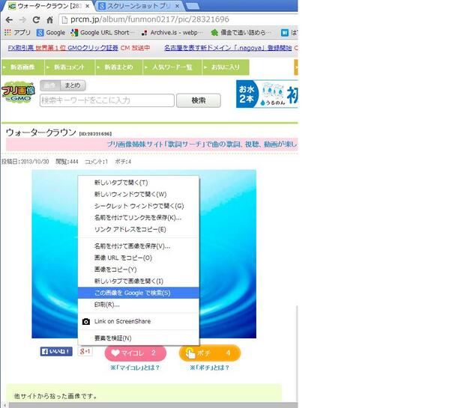Click the 検索キーワード search input field
This screenshot has width=449, height=408.
pos(106,100)
